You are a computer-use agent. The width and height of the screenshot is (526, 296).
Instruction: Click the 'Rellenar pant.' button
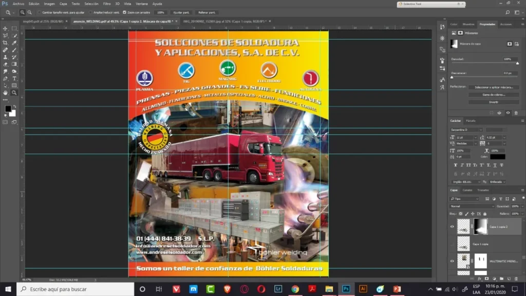click(x=207, y=12)
